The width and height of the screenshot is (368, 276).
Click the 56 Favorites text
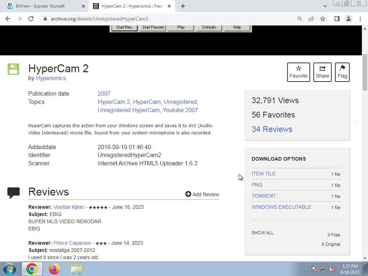[273, 115]
